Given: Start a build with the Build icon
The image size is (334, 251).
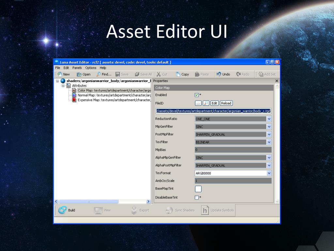Looking at the screenshot, I should [x=62, y=210].
